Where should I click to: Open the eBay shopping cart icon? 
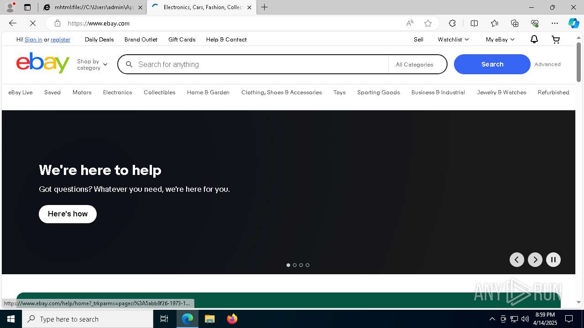click(556, 40)
